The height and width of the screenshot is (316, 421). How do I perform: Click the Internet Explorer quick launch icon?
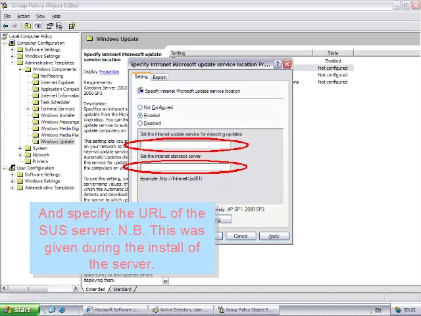(x=62, y=309)
